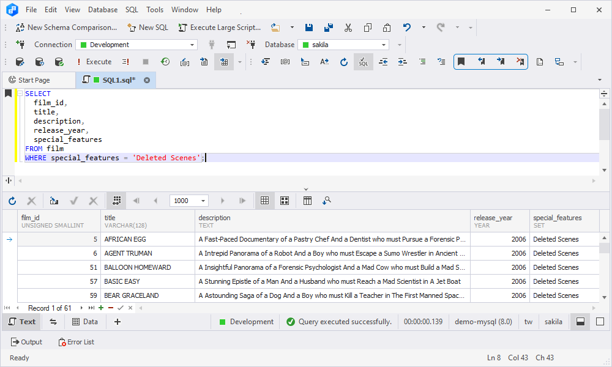This screenshot has height=367, width=612.
Task: Decrease line indent in editor
Action: [x=383, y=62]
